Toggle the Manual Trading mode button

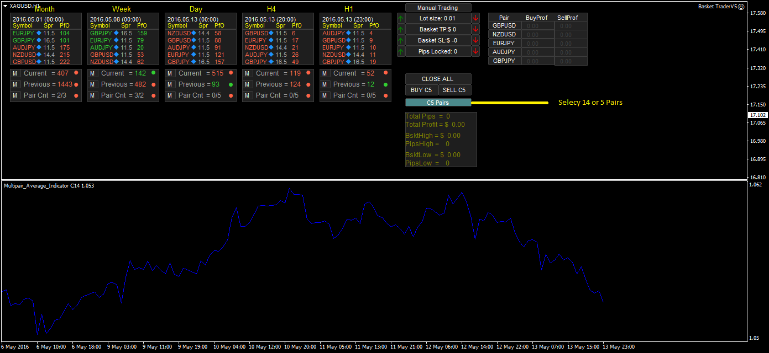click(x=438, y=8)
